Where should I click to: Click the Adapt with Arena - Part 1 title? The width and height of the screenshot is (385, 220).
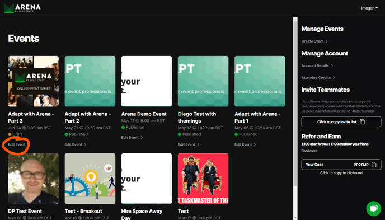click(257, 118)
